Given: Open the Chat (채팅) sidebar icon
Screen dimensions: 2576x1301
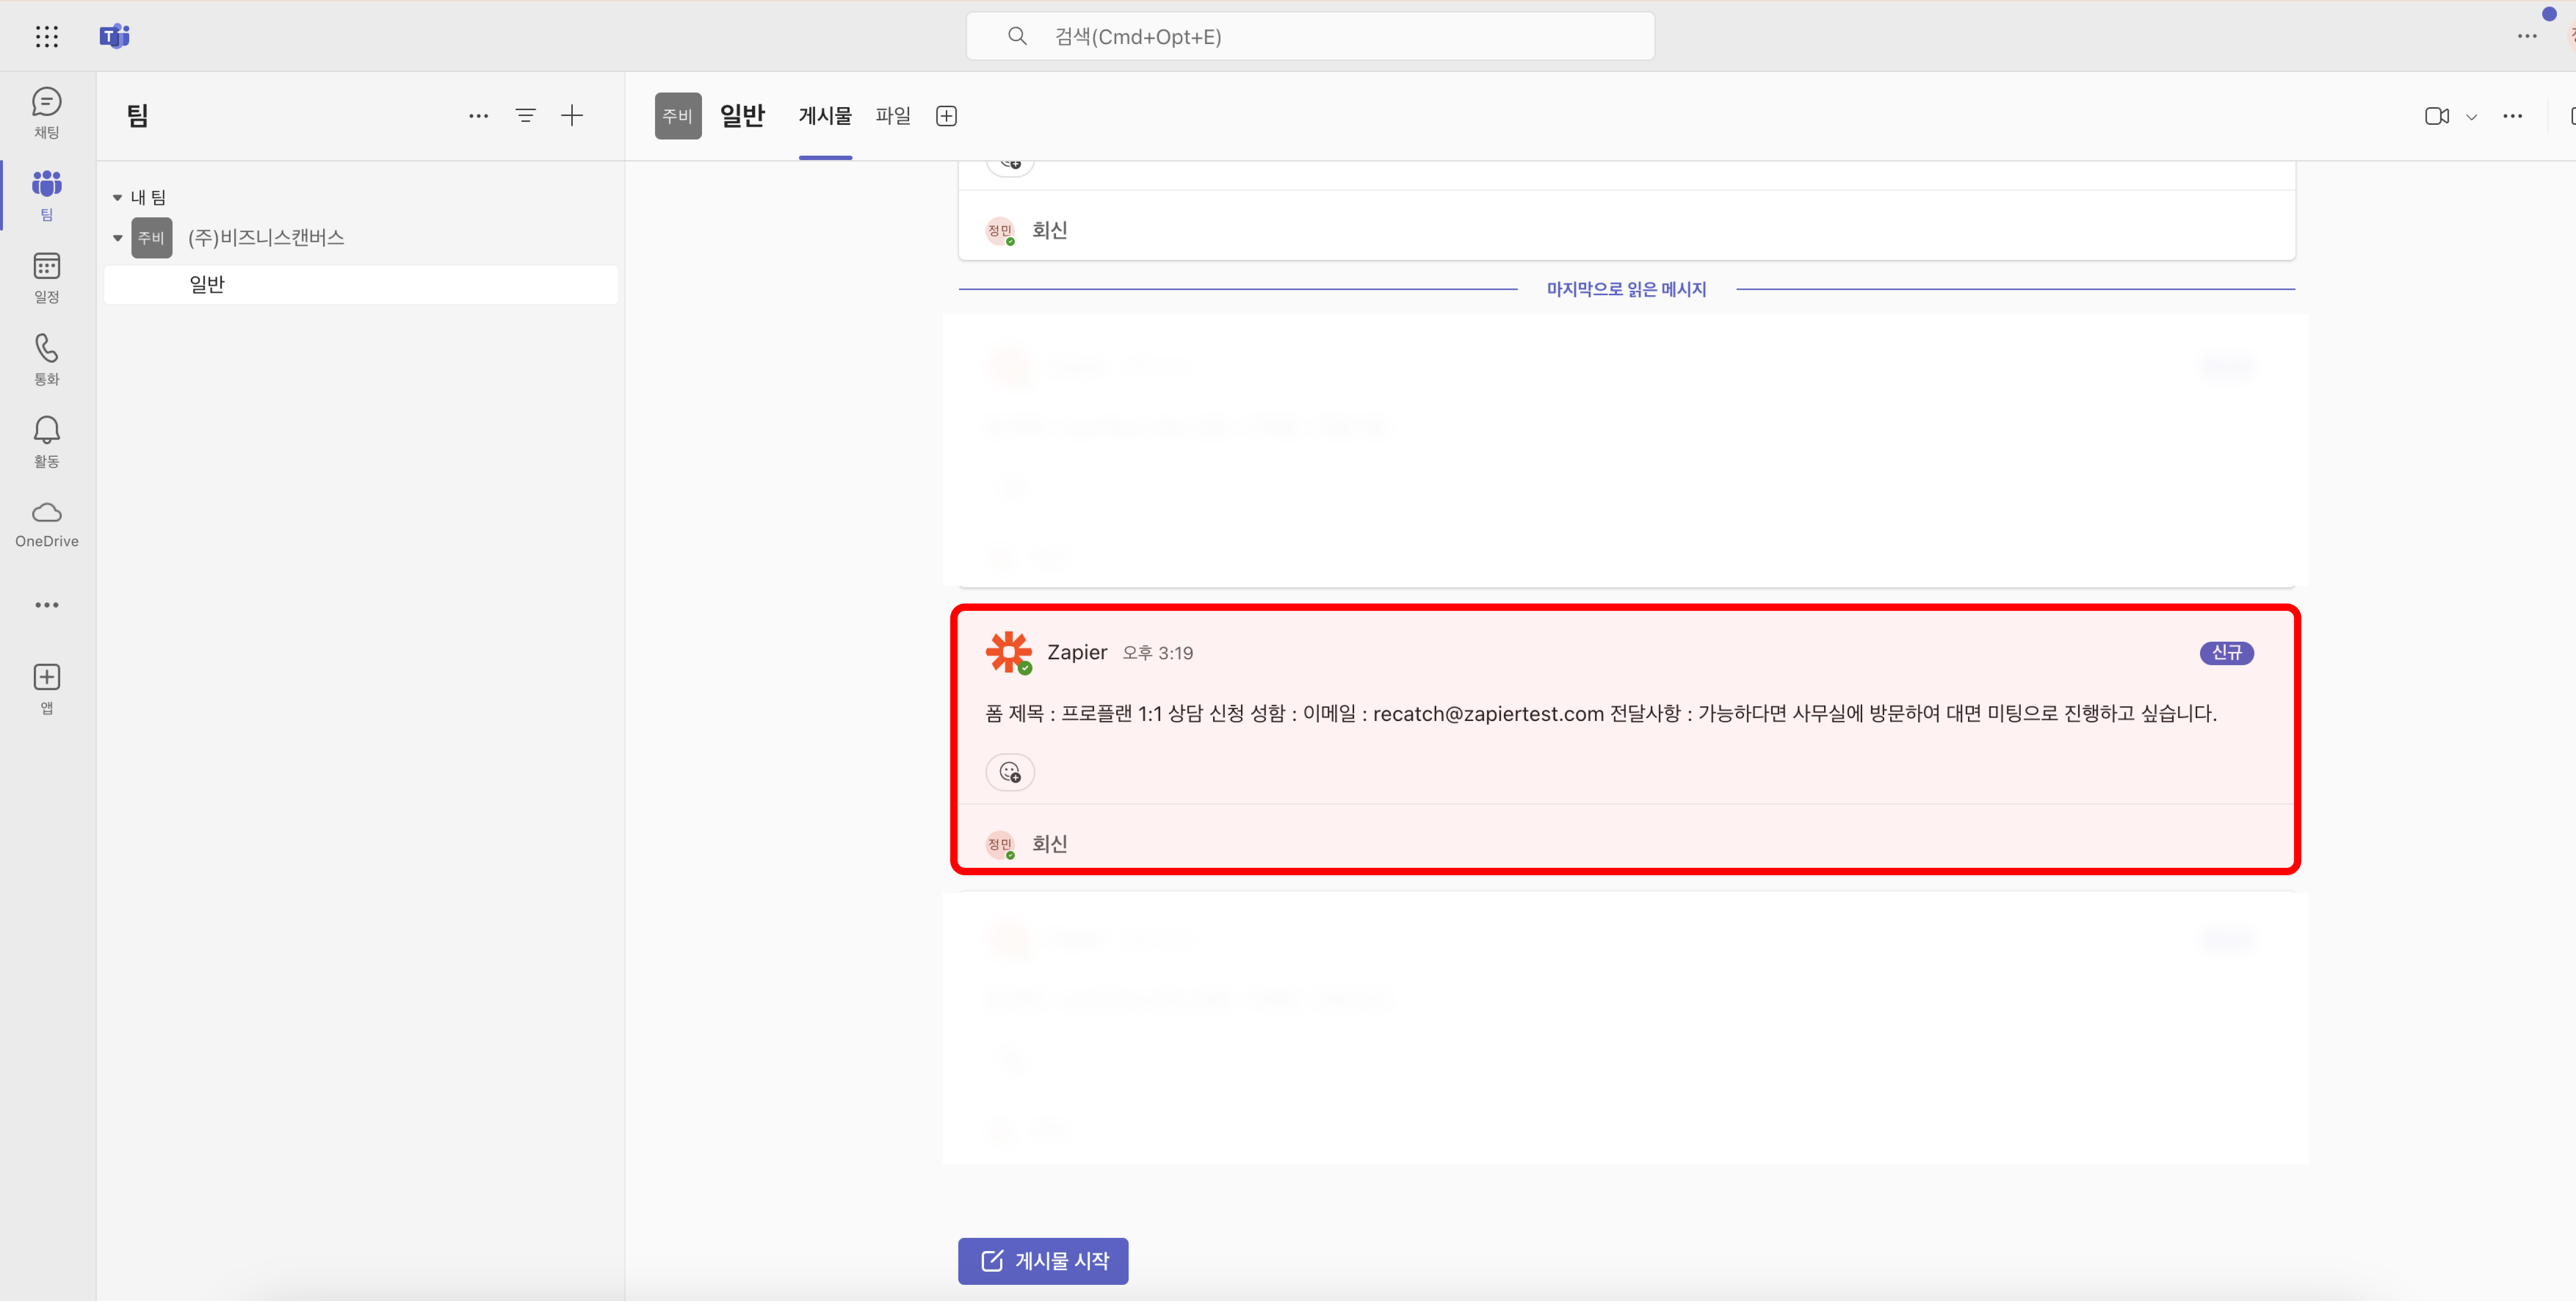Looking at the screenshot, I should 46,112.
